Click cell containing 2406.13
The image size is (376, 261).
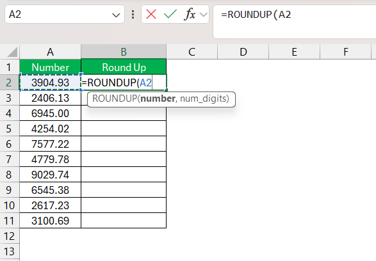[51, 98]
